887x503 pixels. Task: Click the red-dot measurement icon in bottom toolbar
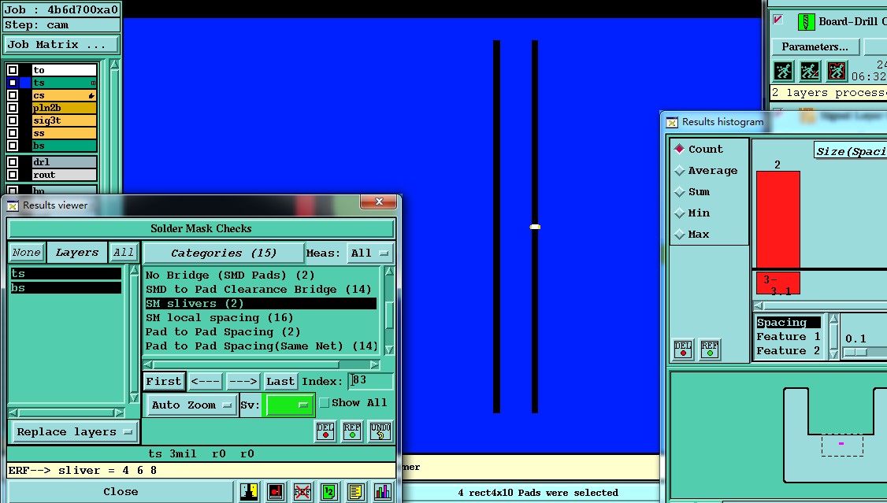coord(276,491)
